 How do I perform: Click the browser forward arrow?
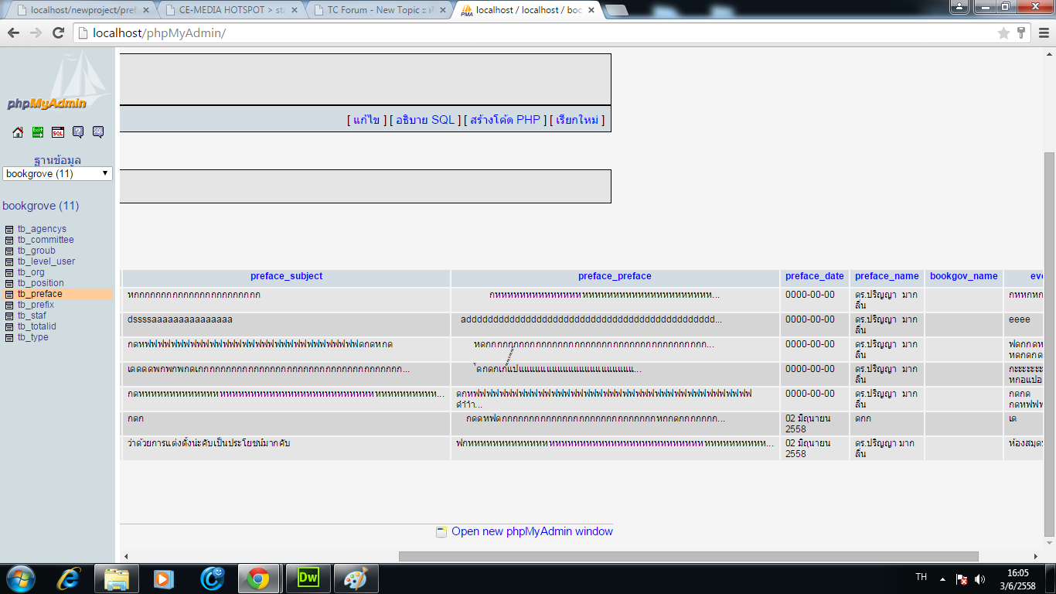[36, 32]
